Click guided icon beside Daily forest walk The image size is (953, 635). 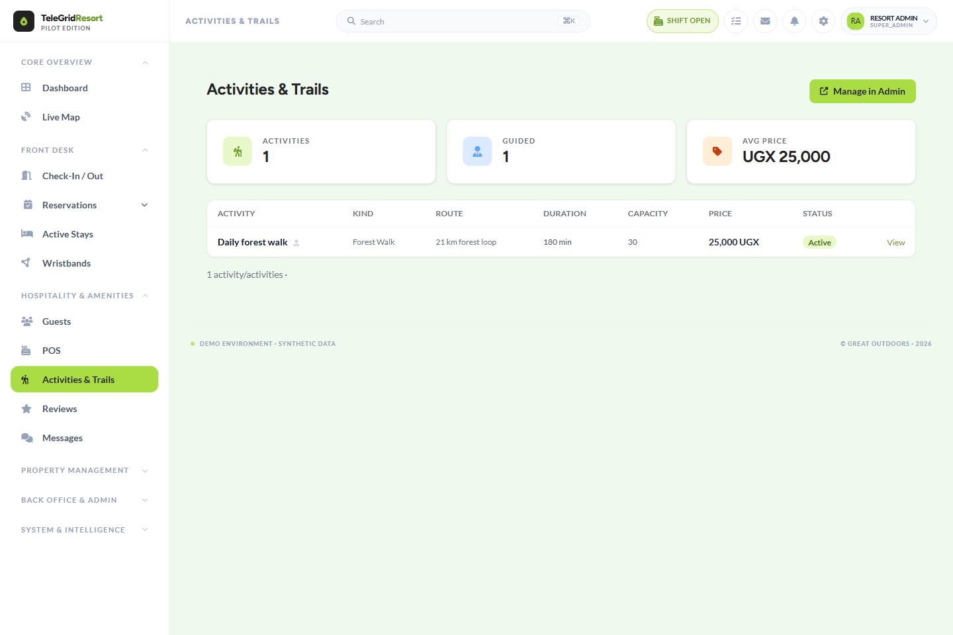[x=296, y=243]
